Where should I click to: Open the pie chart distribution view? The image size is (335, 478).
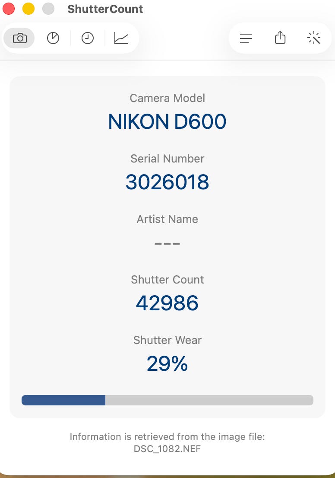tap(53, 38)
